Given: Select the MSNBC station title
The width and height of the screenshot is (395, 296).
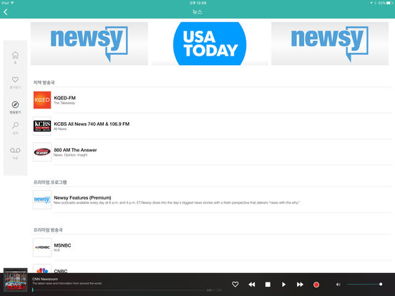Looking at the screenshot, I should [x=62, y=245].
